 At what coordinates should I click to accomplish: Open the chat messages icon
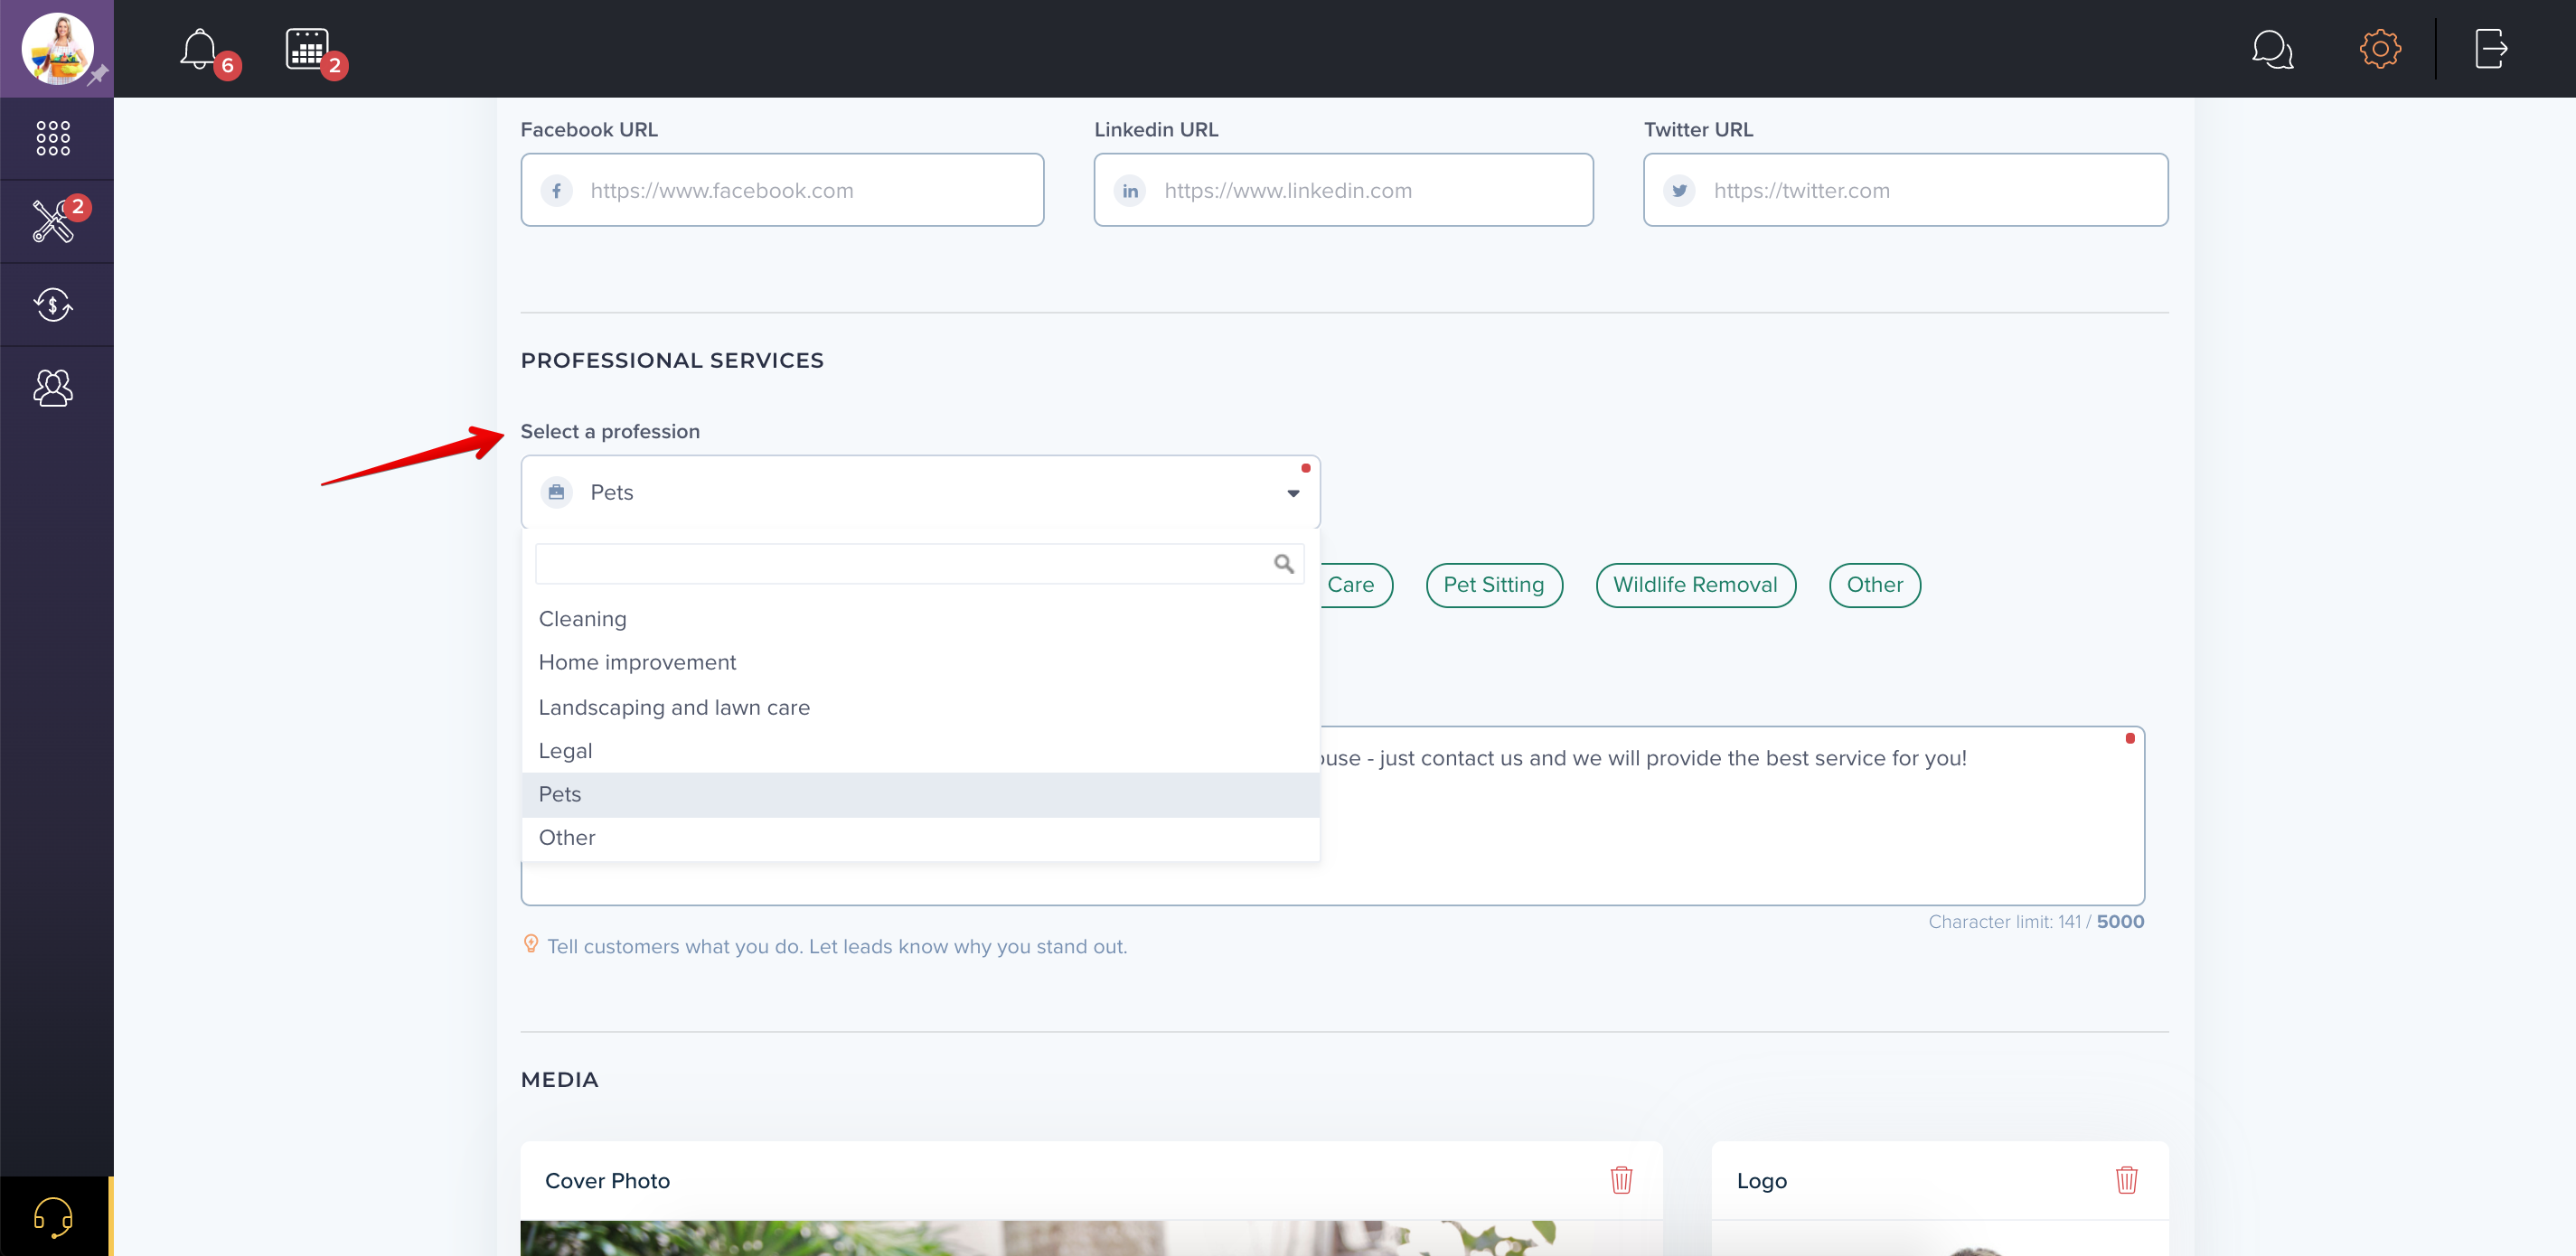click(2271, 49)
